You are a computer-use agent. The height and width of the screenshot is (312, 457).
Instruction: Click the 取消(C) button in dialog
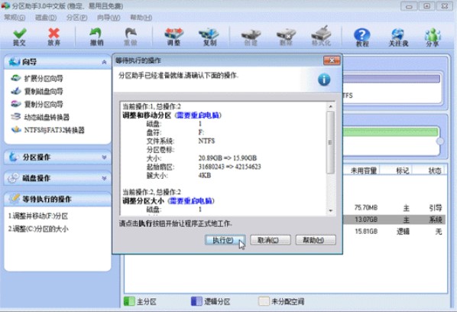point(271,240)
